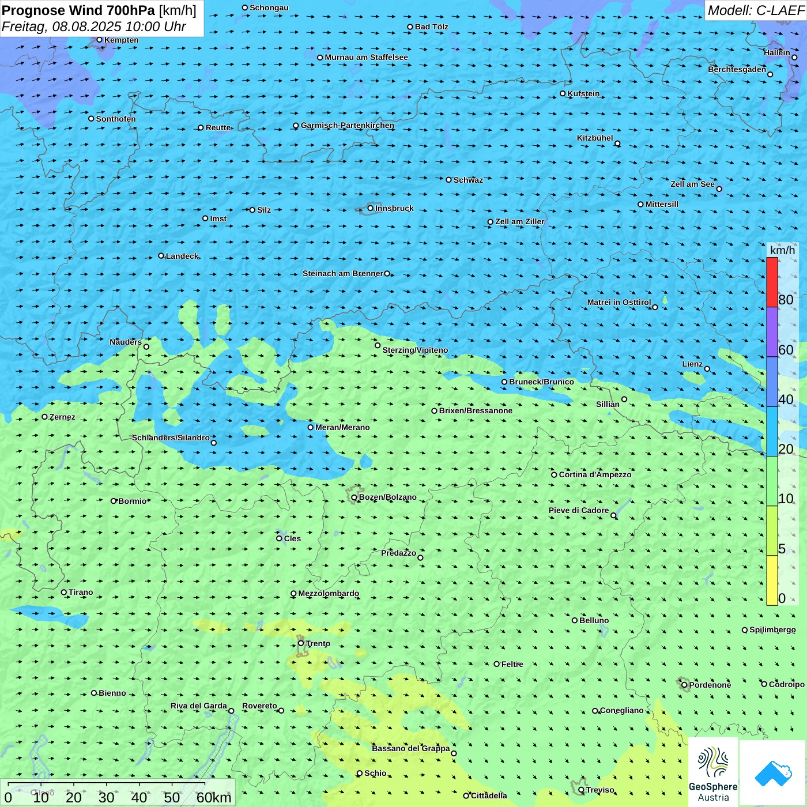Select the Cittadella location label
Viewport: 807px width, 807px height.
tap(489, 795)
